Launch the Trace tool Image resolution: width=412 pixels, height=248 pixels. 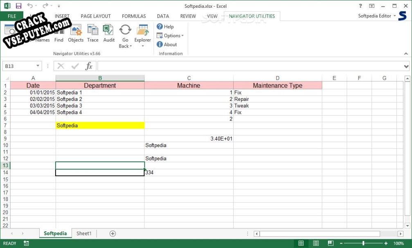pyautogui.click(x=93, y=34)
